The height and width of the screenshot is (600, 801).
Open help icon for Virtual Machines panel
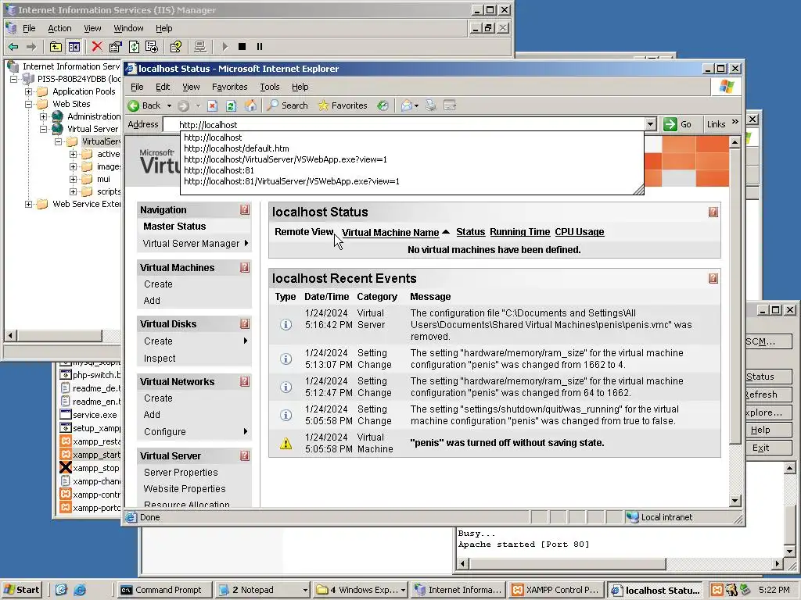pos(245,267)
